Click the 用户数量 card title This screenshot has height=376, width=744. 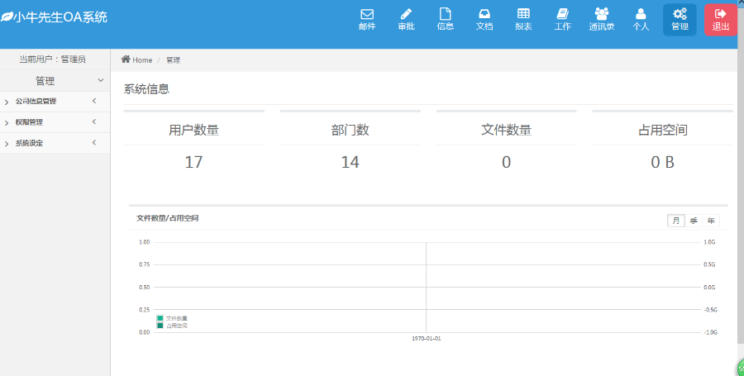pos(193,130)
